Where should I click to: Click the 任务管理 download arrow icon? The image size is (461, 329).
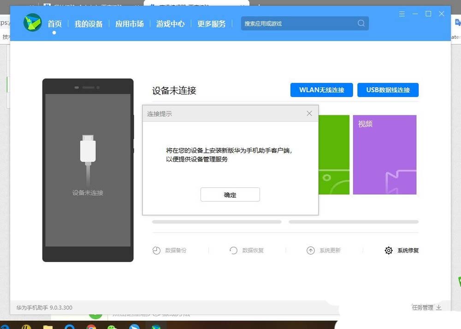tap(439, 307)
